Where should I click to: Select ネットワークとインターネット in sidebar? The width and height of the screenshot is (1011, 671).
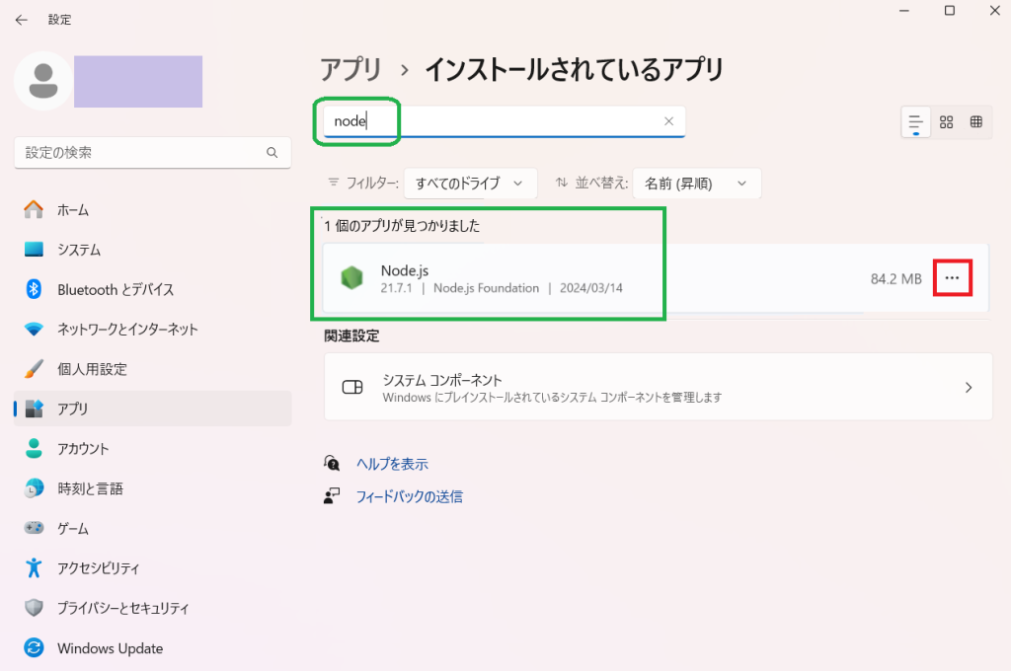tap(127, 329)
